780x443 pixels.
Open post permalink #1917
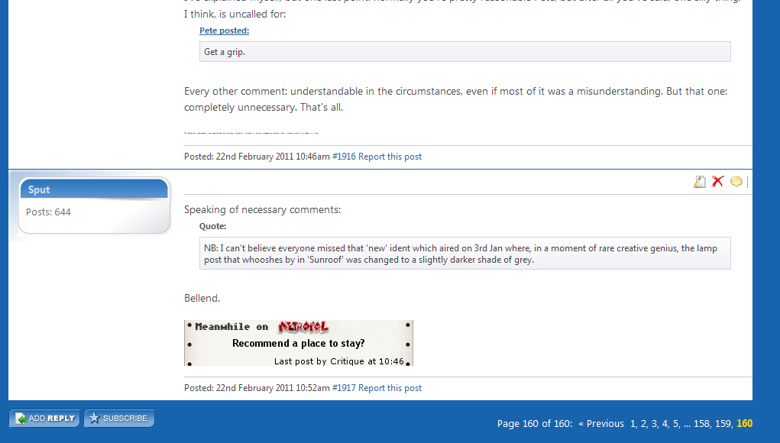344,388
